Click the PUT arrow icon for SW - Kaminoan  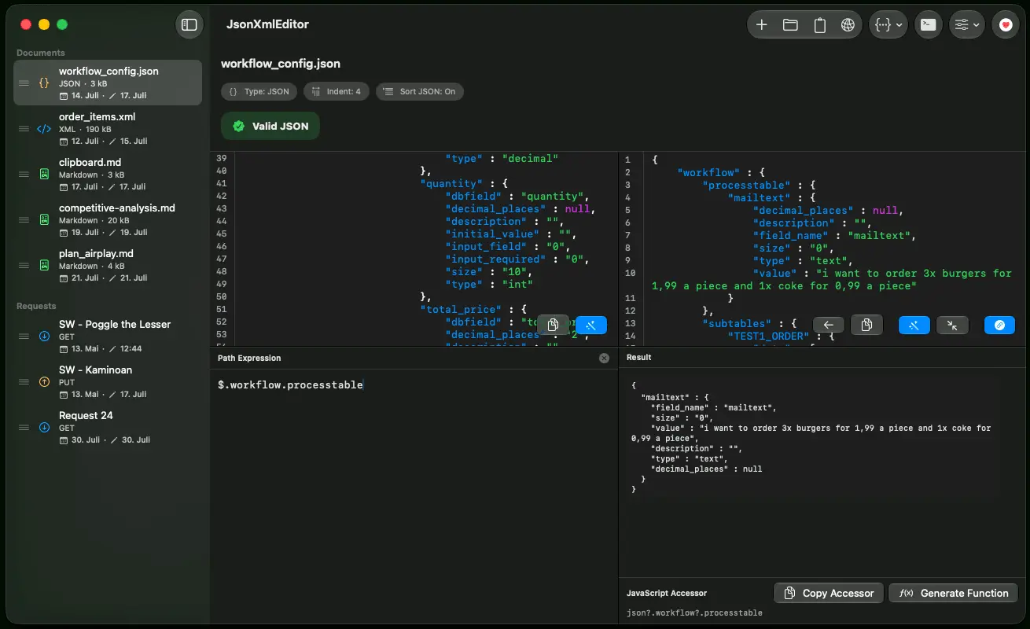pyautogui.click(x=44, y=381)
